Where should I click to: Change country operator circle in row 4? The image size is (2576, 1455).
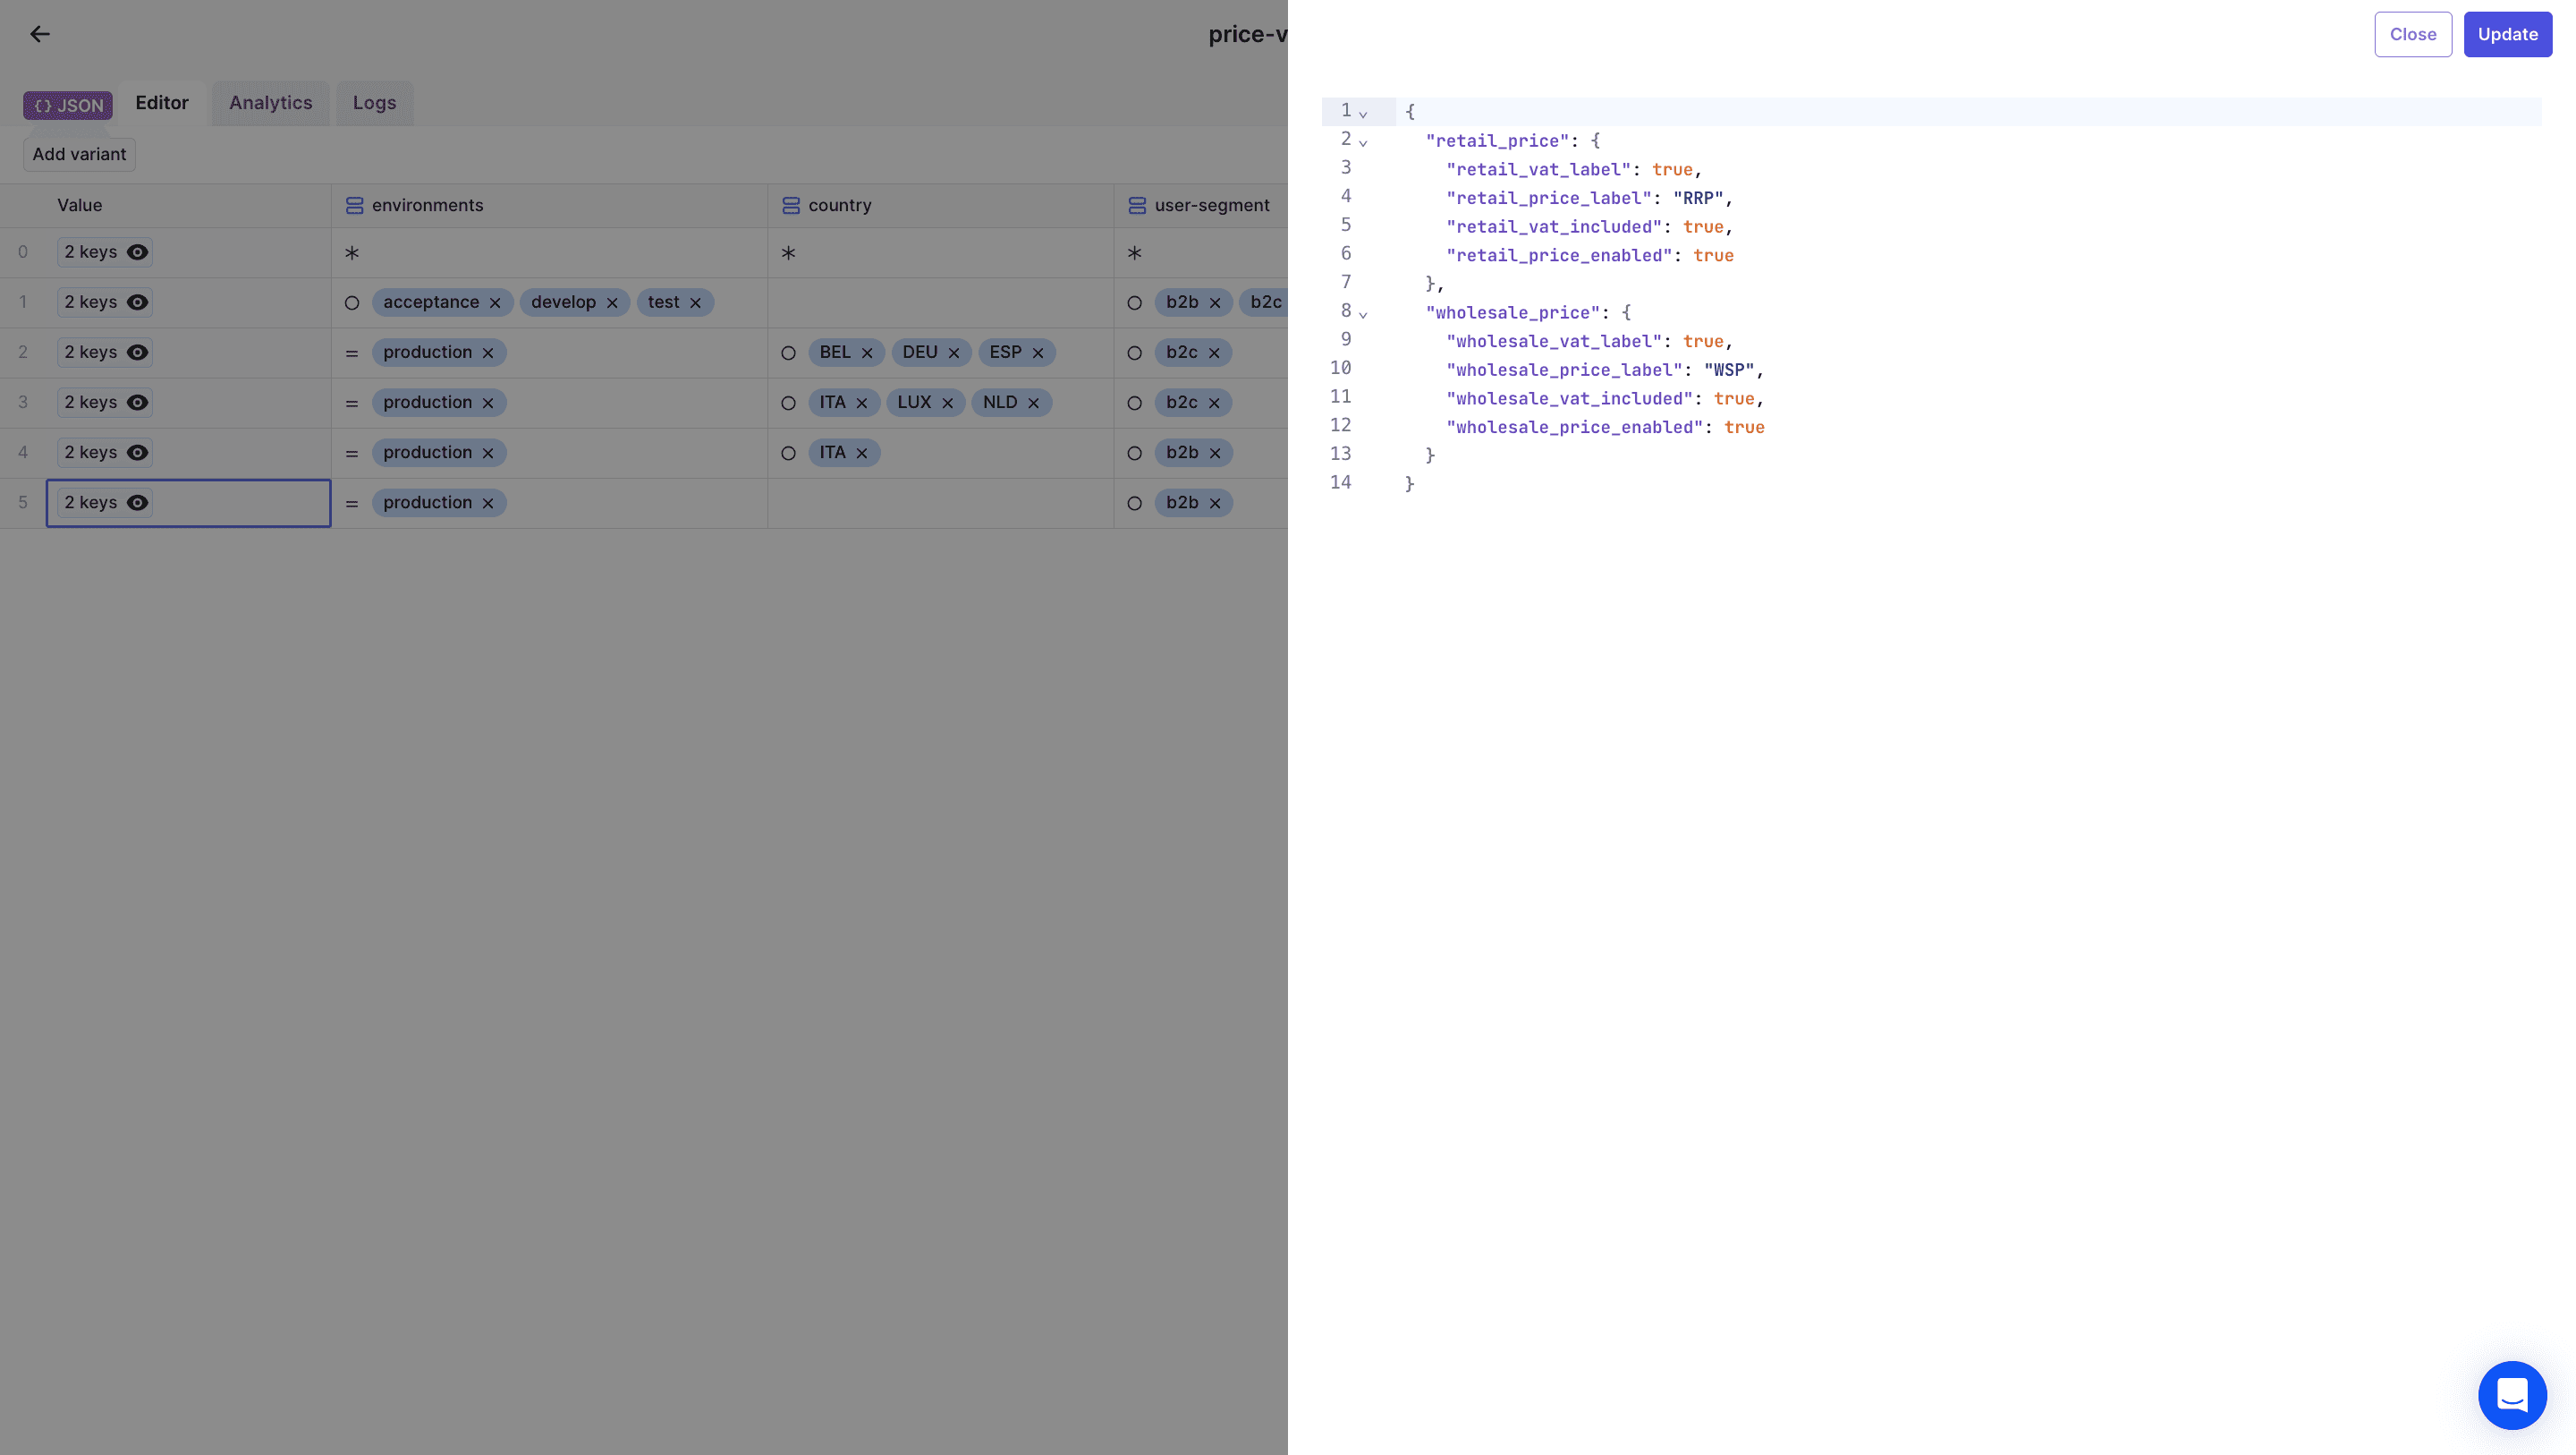pos(788,454)
